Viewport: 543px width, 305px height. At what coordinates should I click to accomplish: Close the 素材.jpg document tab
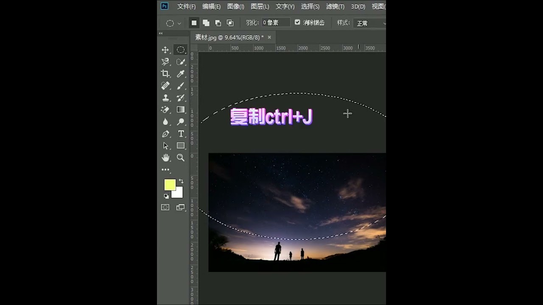(269, 37)
